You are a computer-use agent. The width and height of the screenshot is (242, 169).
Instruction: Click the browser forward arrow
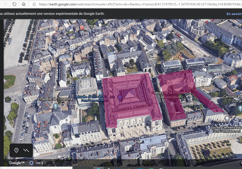pyautogui.click(x=5, y=4)
